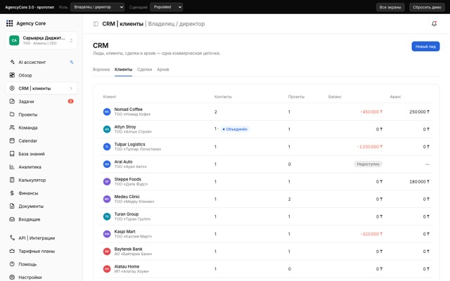The width and height of the screenshot is (450, 281).
Task: Open notifications bell icon
Action: click(x=435, y=24)
